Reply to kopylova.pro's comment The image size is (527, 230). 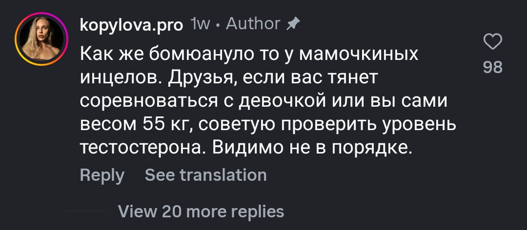point(102,175)
